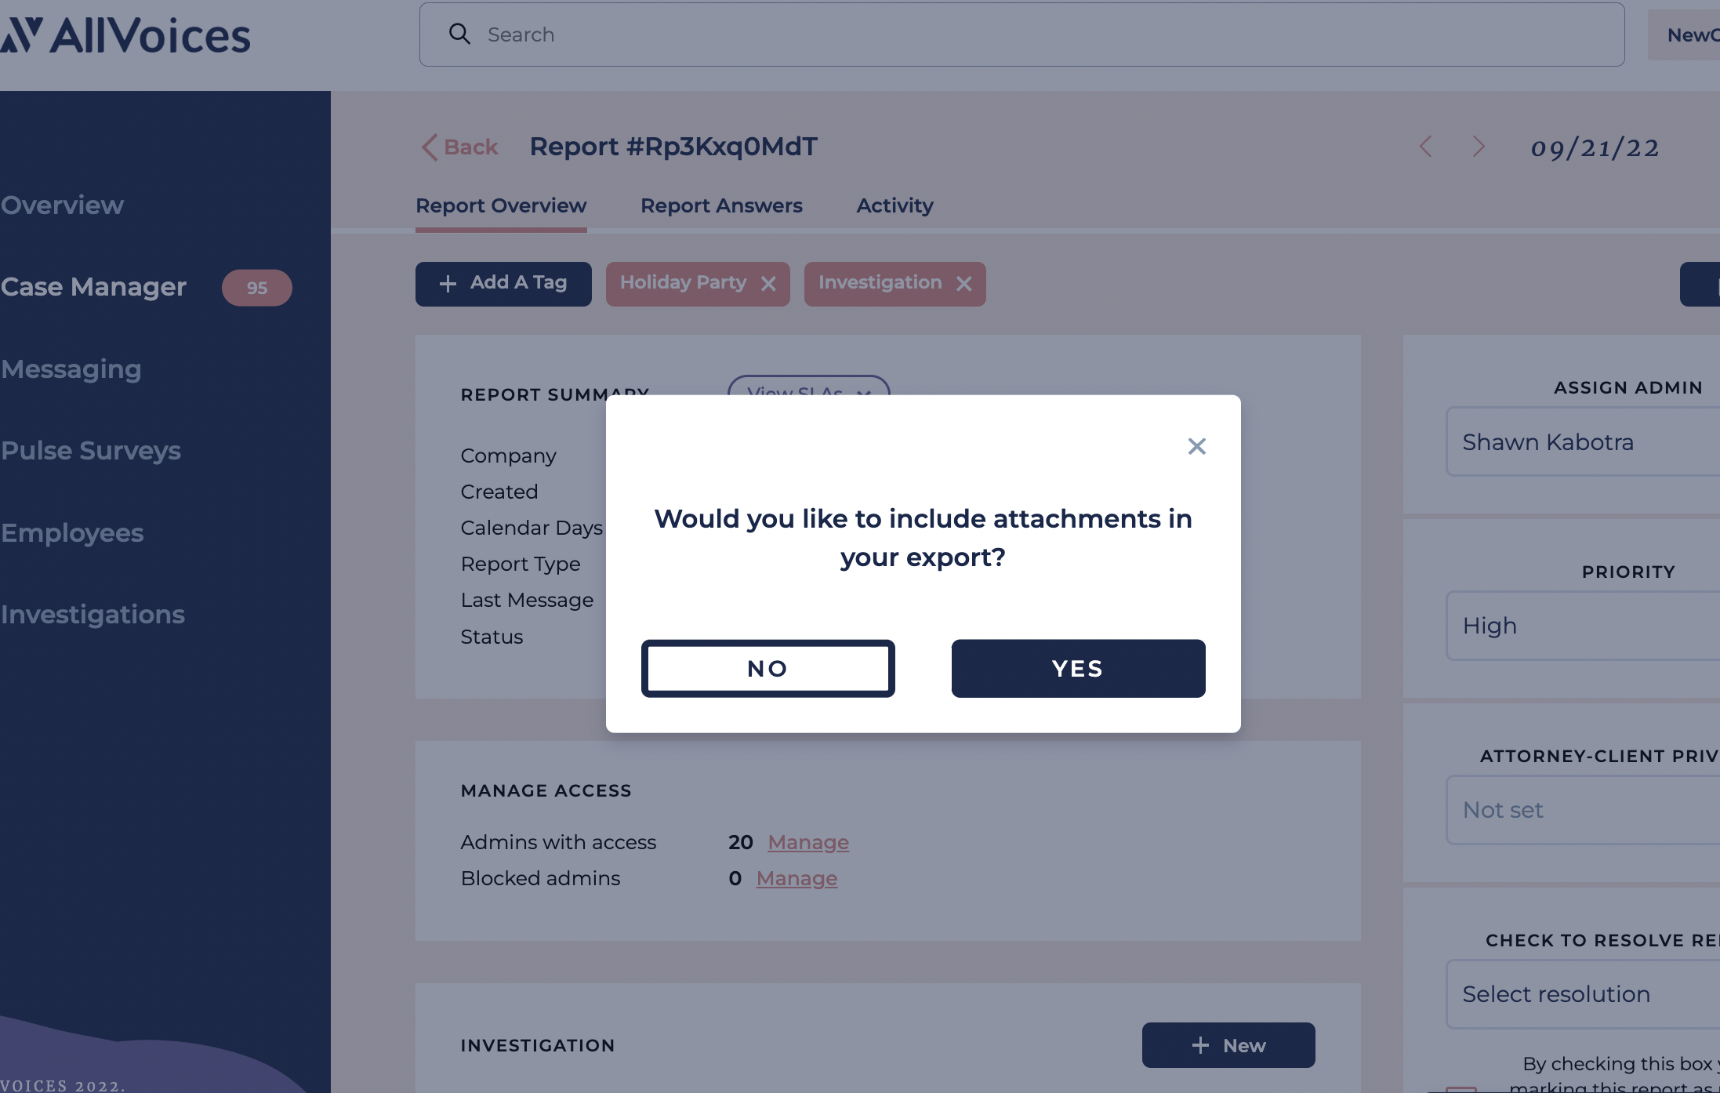
Task: Switch to the Report Answers tab
Action: [x=721, y=205]
